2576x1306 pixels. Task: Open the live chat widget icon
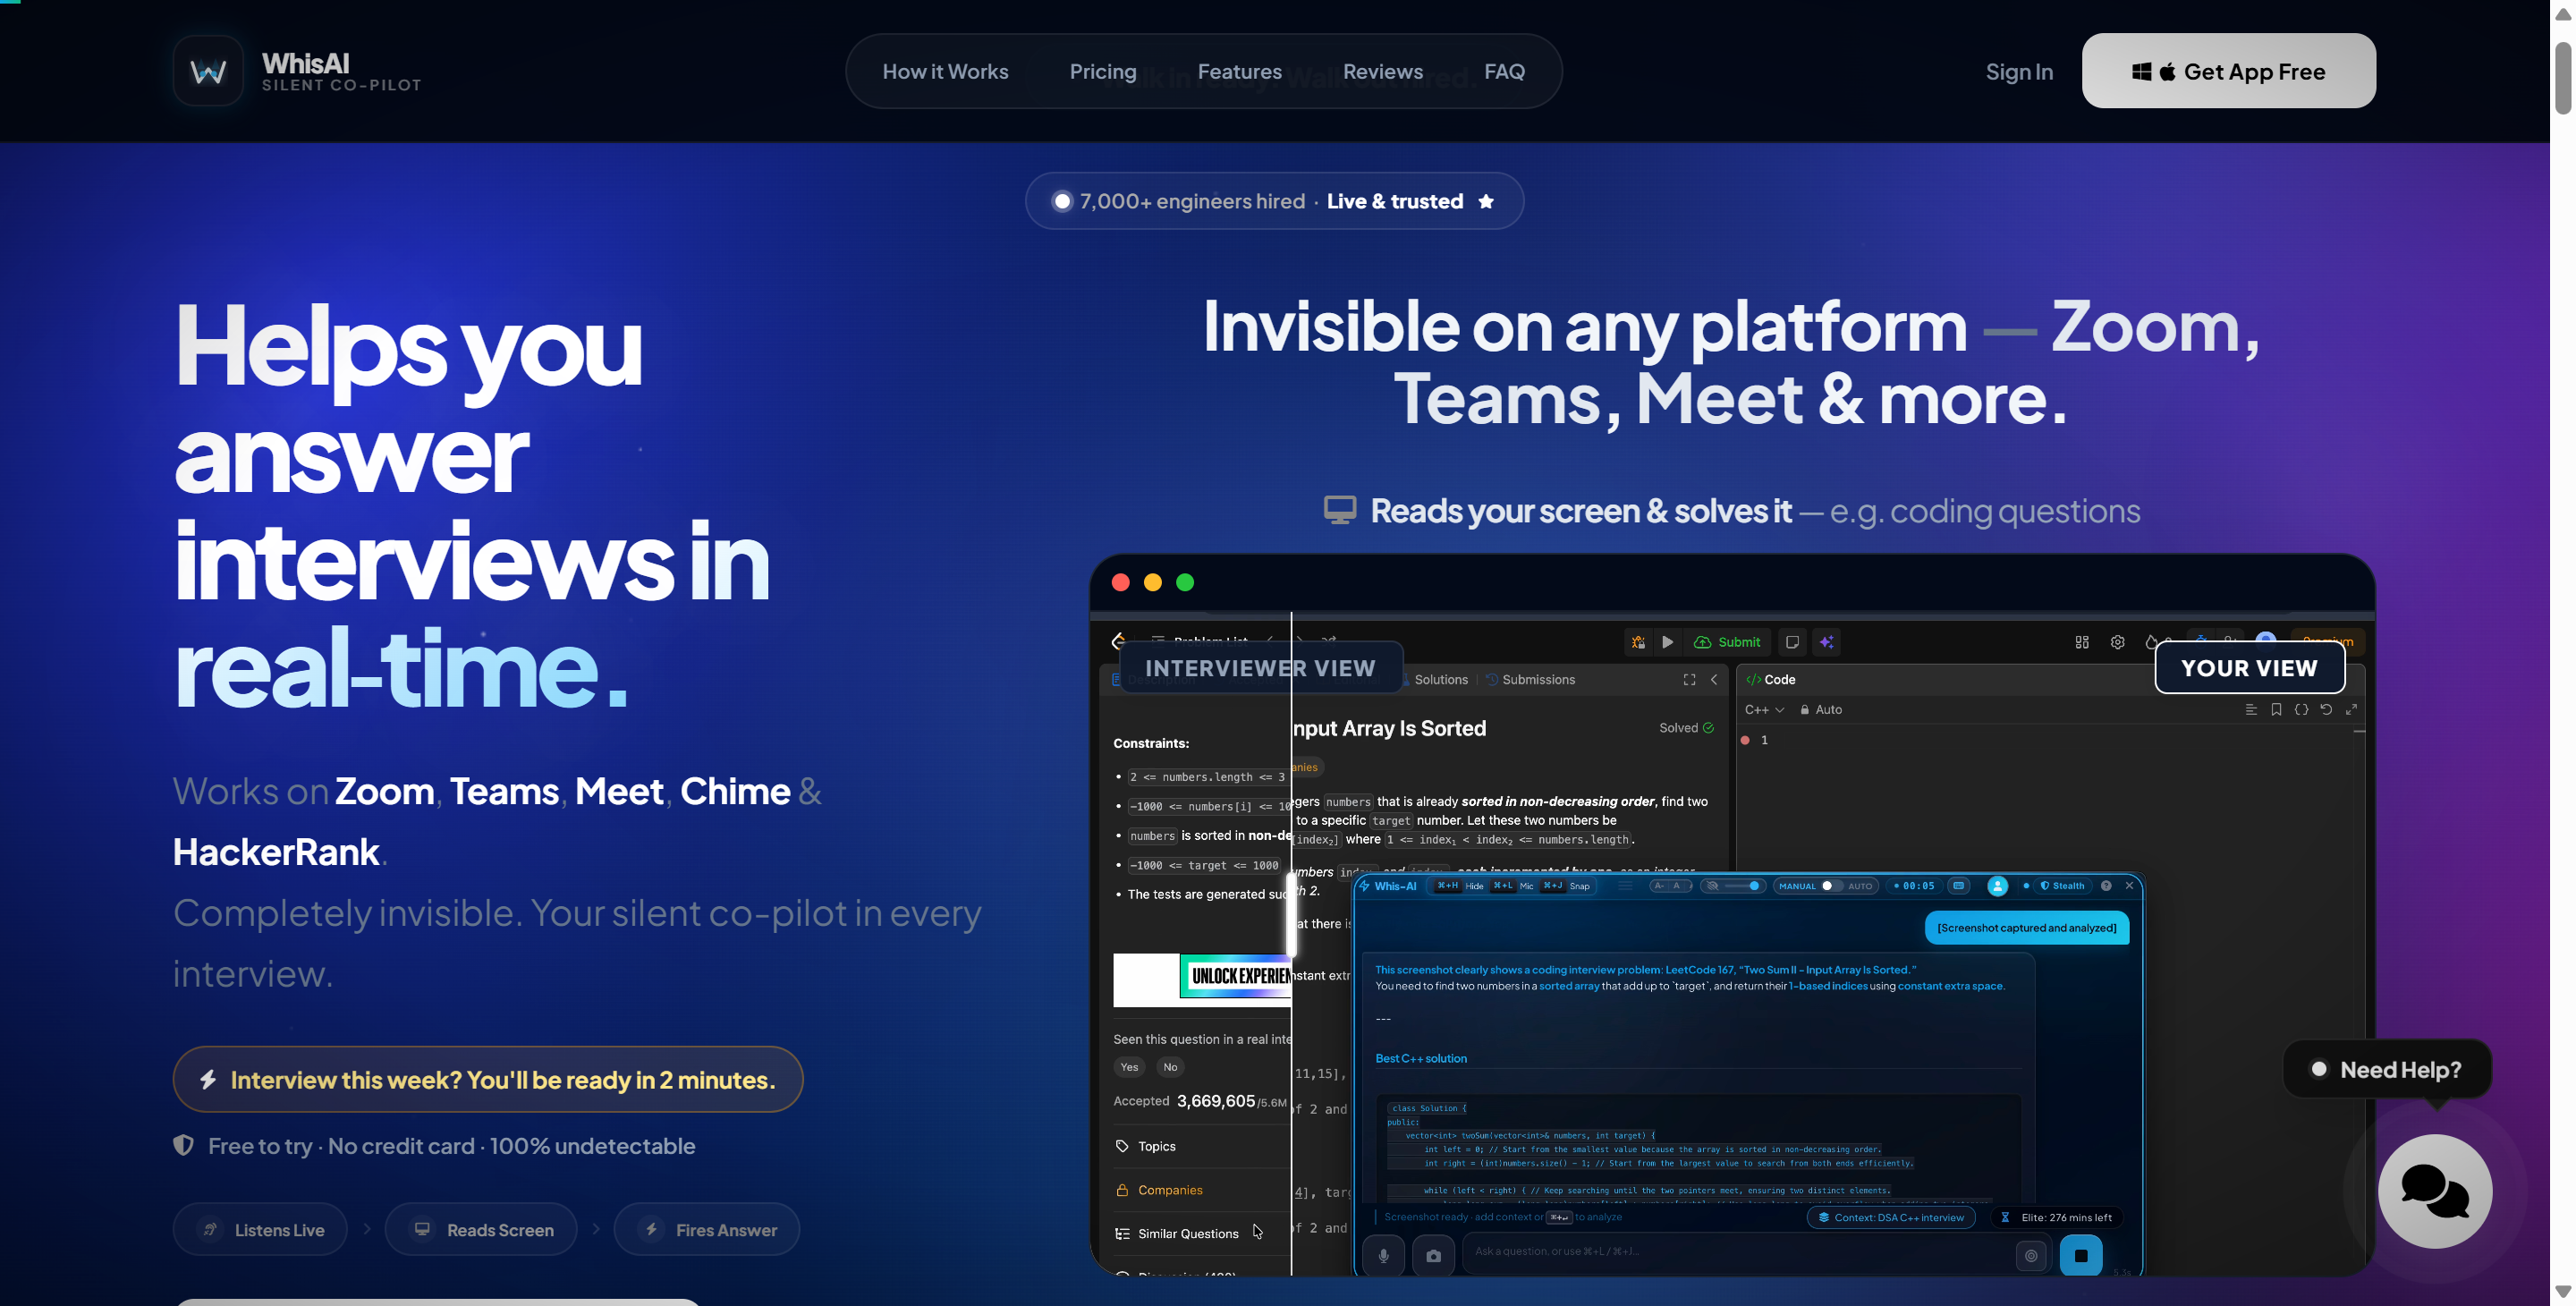pyautogui.click(x=2435, y=1191)
